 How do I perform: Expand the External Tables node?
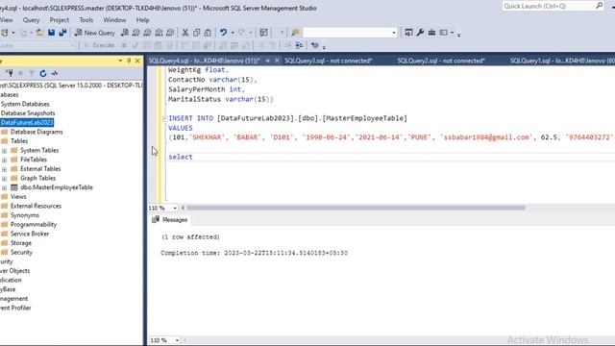coord(4,169)
